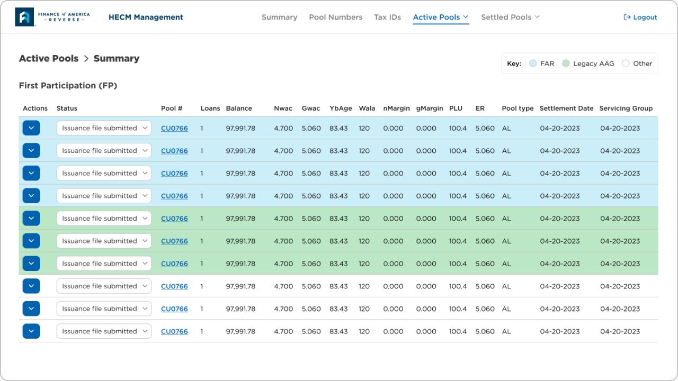Click the Logout link

pyautogui.click(x=640, y=17)
